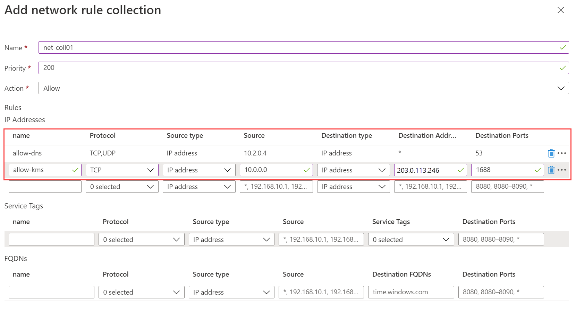The image size is (576, 314).
Task: Open the Source type dropdown for allow-kms
Action: (x=199, y=170)
